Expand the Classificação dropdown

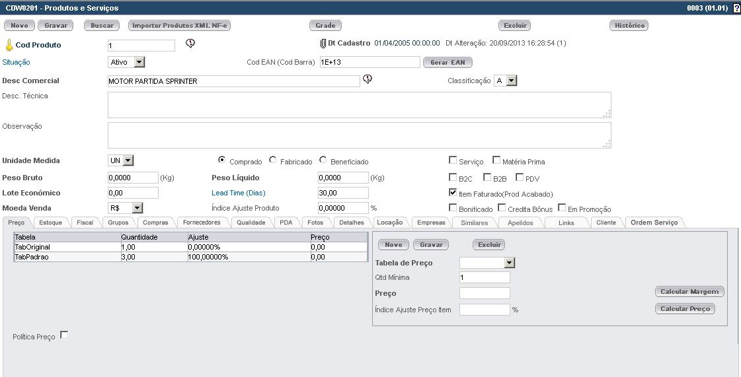(x=511, y=81)
